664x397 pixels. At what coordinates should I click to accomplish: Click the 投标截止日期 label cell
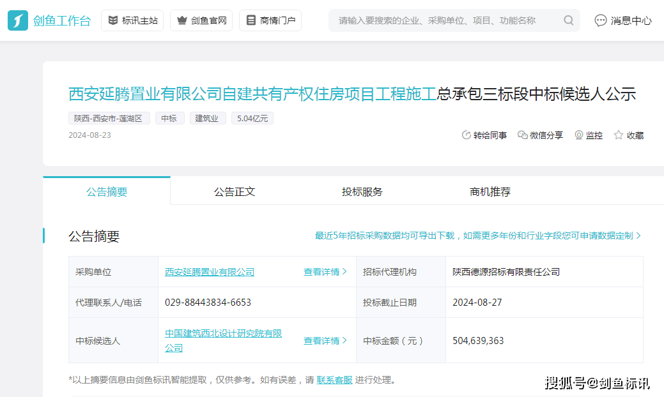tap(401, 303)
